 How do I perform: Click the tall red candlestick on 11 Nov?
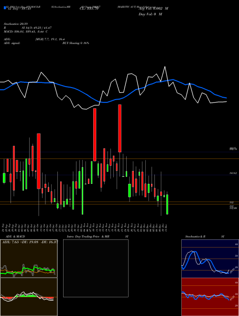coord(95,135)
